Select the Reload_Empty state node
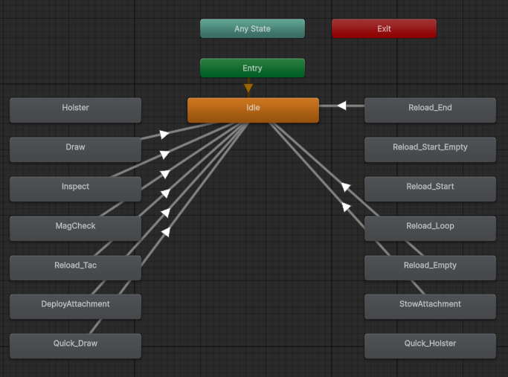The height and width of the screenshot is (377, 508). [x=430, y=268]
